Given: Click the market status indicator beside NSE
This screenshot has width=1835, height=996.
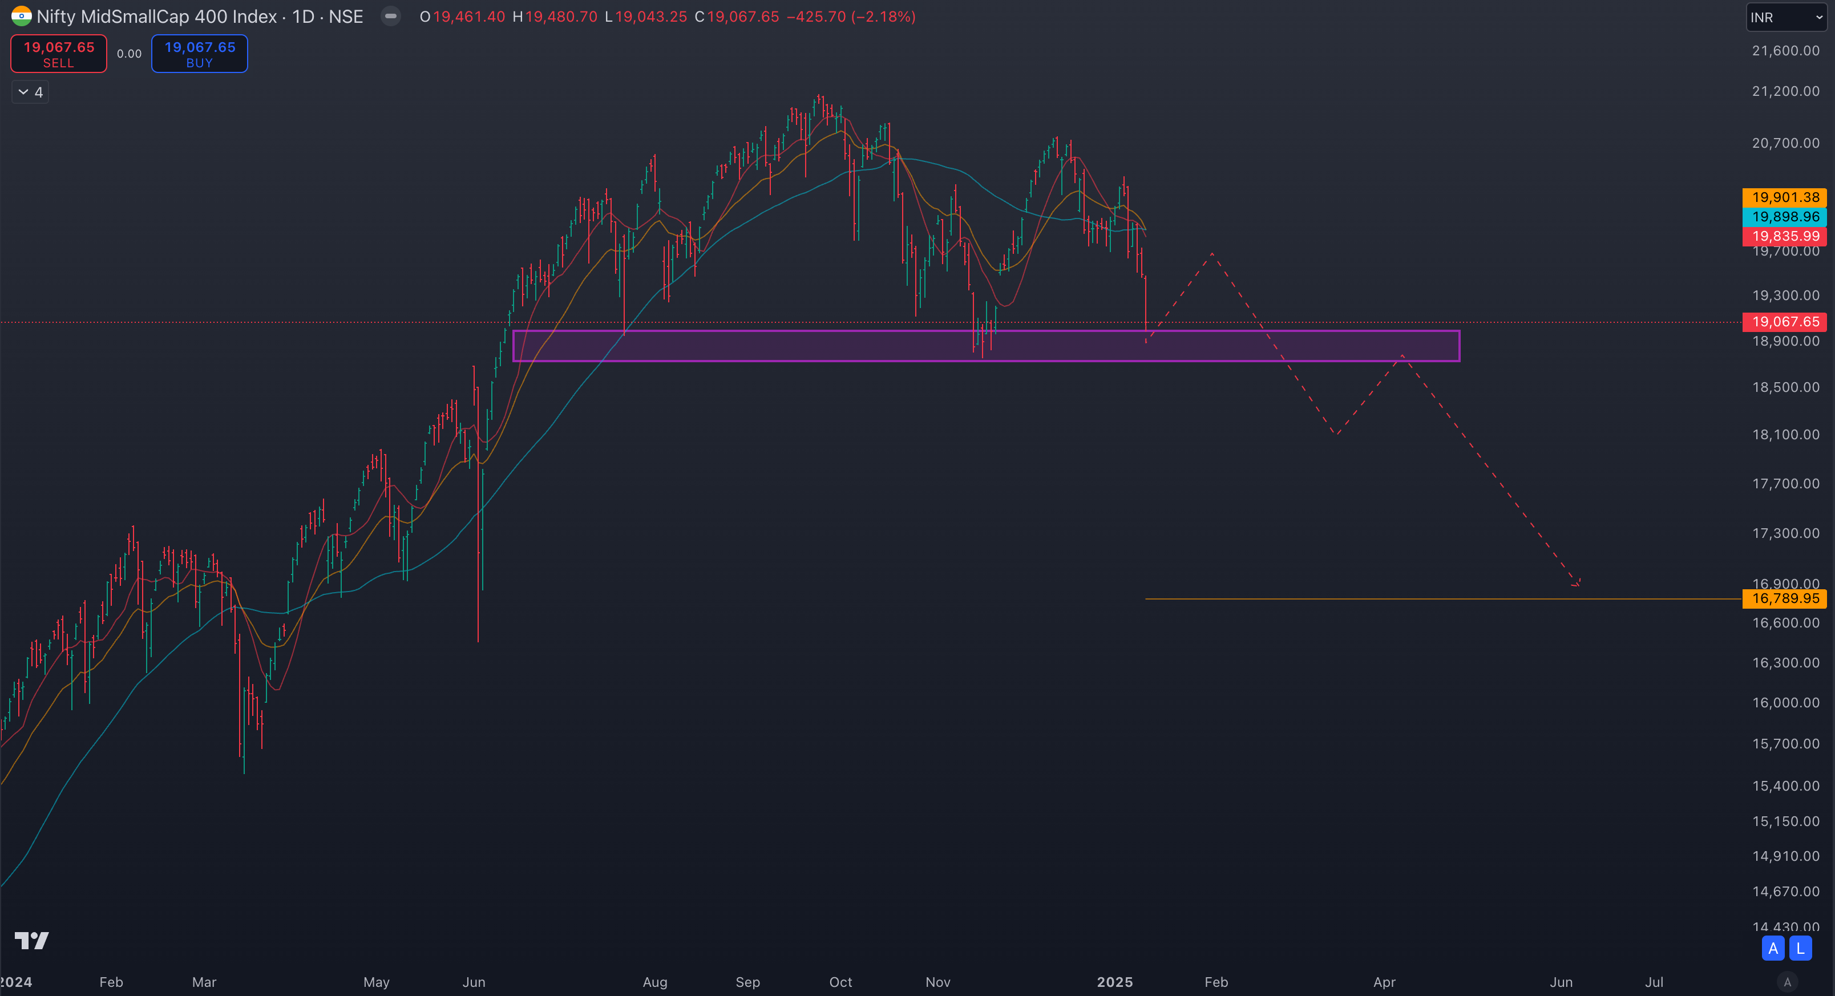Looking at the screenshot, I should tap(390, 15).
